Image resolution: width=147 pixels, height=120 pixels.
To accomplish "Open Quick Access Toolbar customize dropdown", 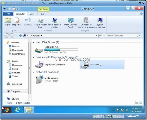I will click(18, 9).
